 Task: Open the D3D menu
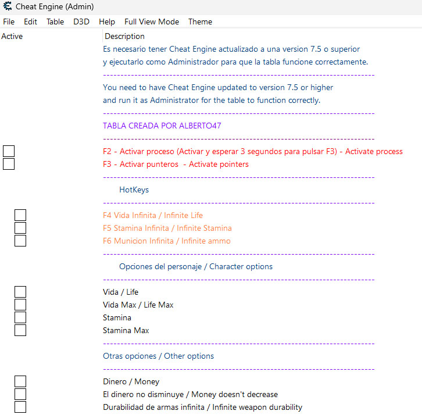(x=81, y=22)
